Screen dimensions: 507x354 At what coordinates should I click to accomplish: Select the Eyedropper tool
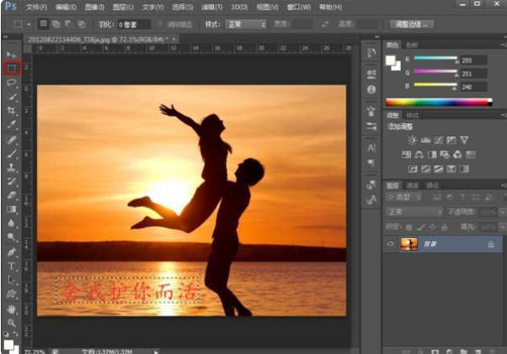tap(12, 125)
